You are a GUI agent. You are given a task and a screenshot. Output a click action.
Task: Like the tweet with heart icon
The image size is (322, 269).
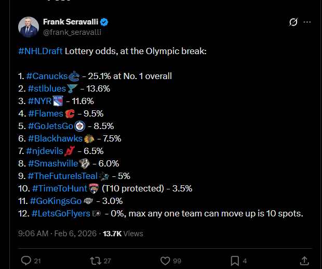click(x=166, y=260)
